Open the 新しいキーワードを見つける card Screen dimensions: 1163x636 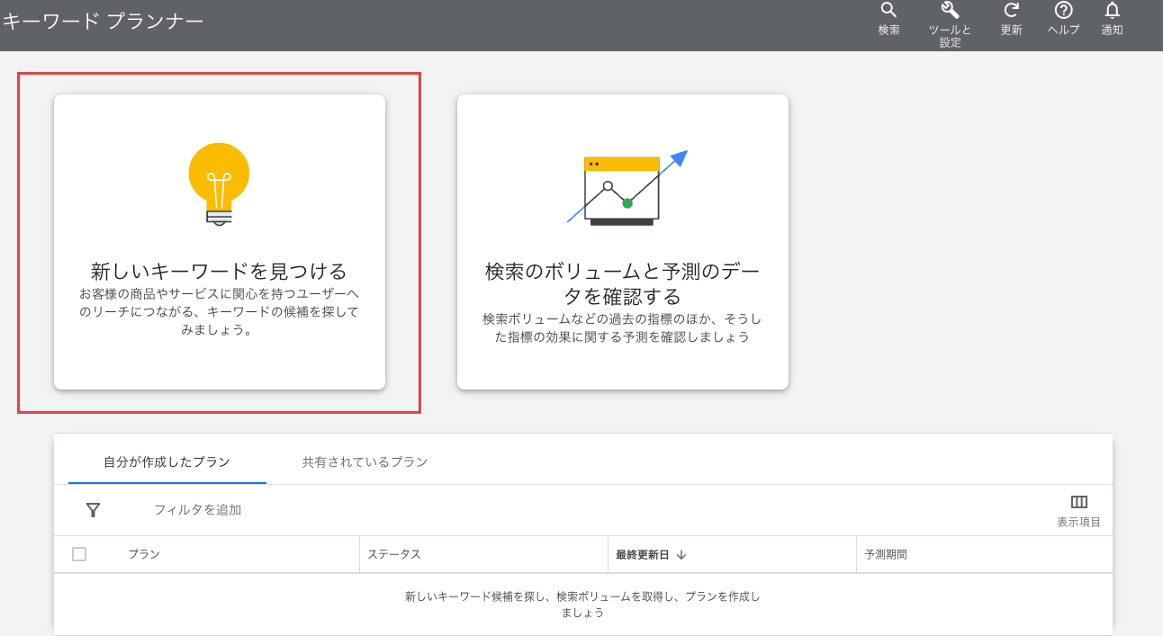pyautogui.click(x=219, y=272)
